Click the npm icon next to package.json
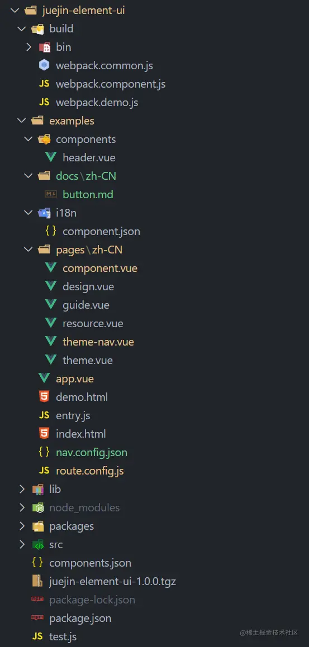Screen dimensions: 309x647 click(x=37, y=618)
